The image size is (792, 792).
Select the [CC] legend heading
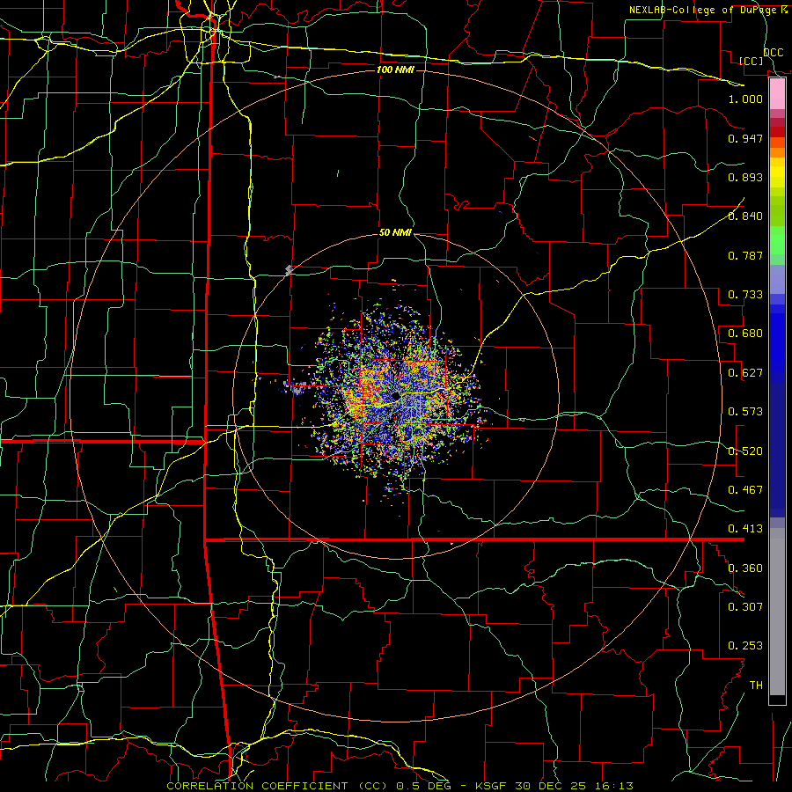[752, 61]
